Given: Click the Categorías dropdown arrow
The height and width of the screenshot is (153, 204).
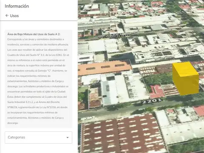Looking at the screenshot, I should click(x=68, y=138).
